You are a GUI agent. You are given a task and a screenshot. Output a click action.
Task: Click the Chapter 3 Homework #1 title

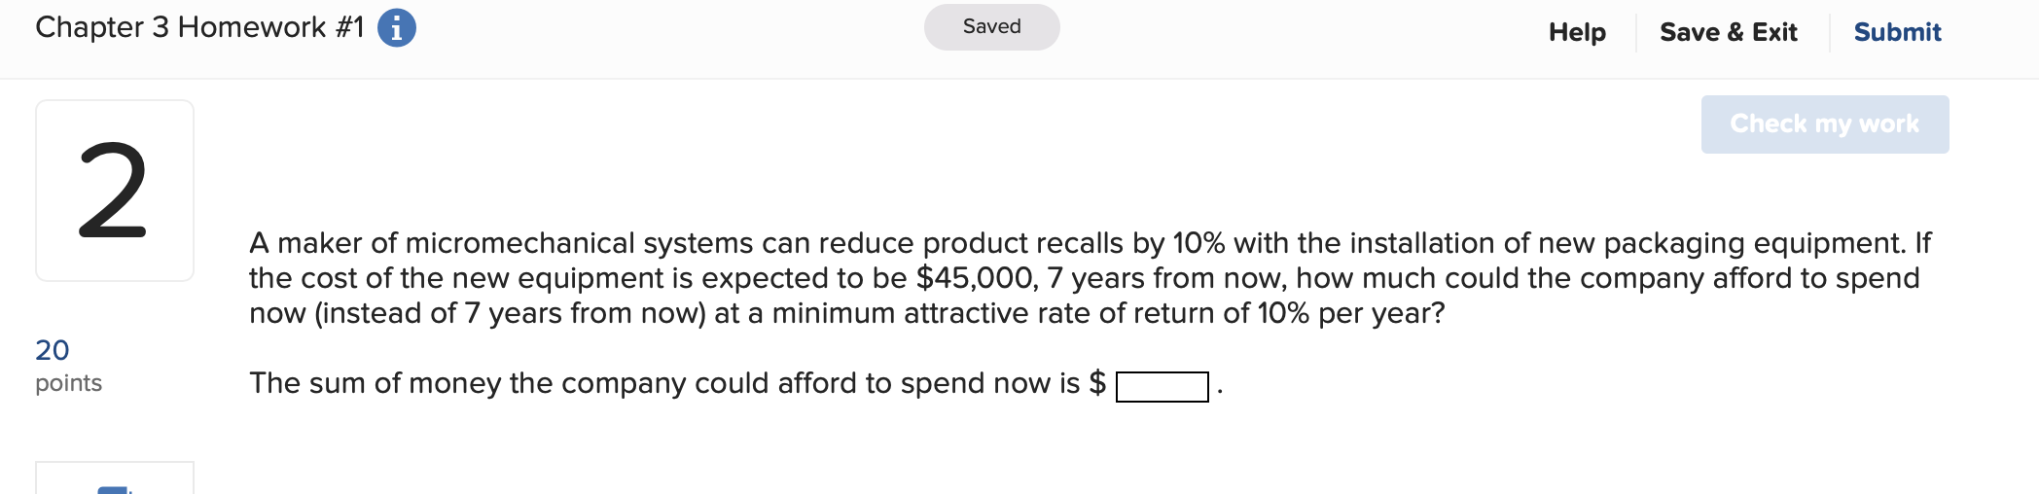pyautogui.click(x=199, y=27)
